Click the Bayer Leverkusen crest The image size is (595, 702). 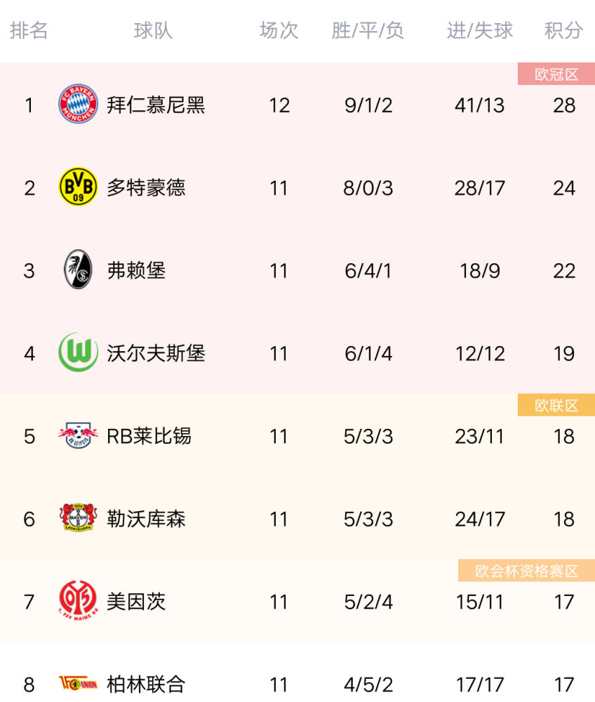[79, 517]
